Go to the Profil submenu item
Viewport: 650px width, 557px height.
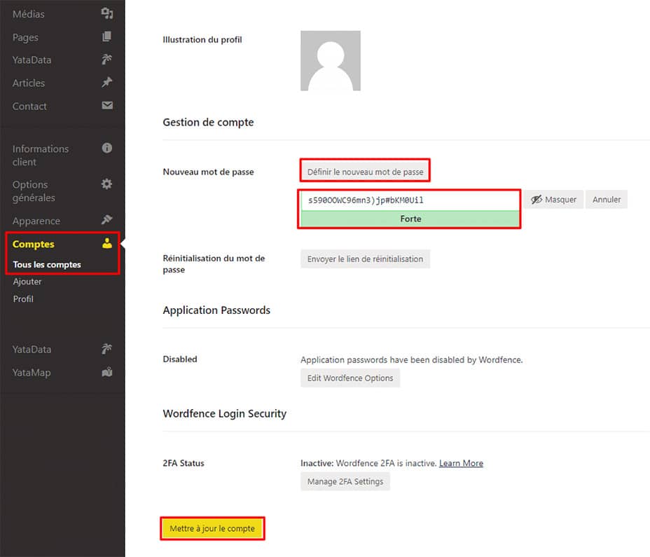[23, 299]
